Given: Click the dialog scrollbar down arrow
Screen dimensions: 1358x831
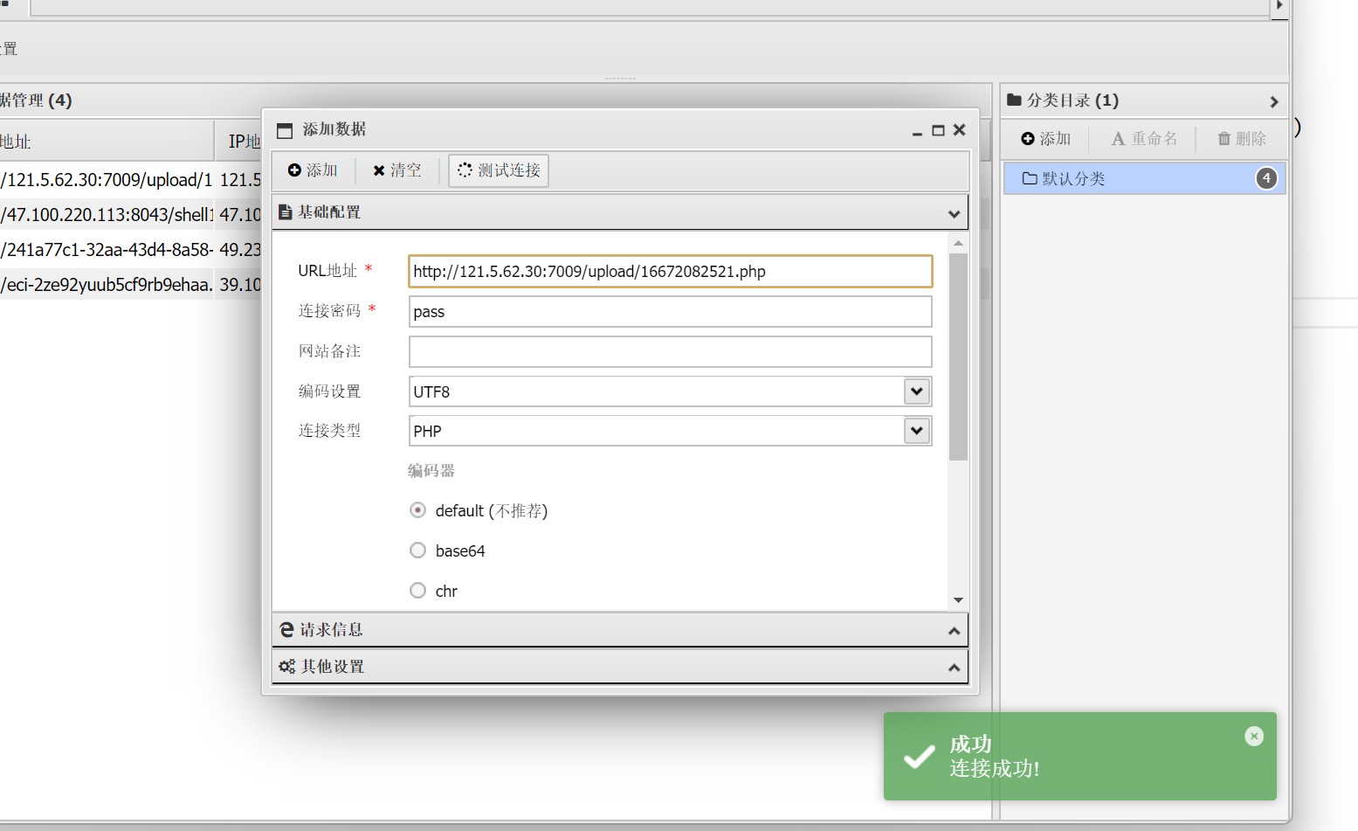Looking at the screenshot, I should (x=958, y=600).
